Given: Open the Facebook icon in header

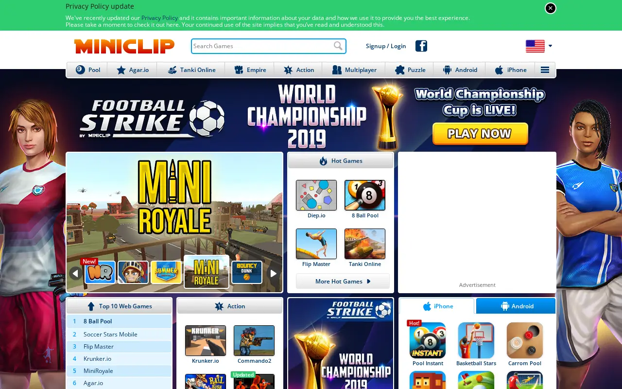Looking at the screenshot, I should click(421, 46).
